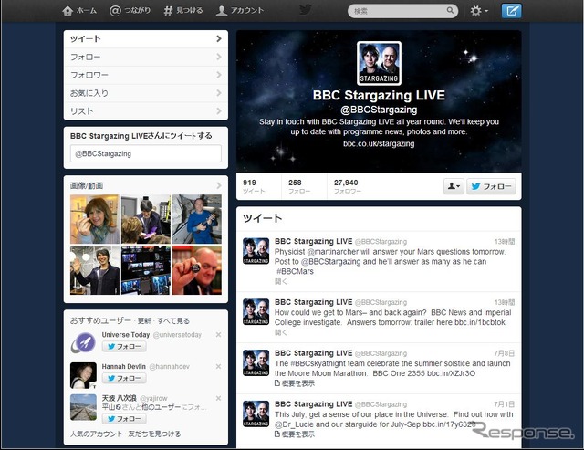Click the @BBCStargazing tweet input field
The height and width of the screenshot is (450, 584).
coord(146,153)
